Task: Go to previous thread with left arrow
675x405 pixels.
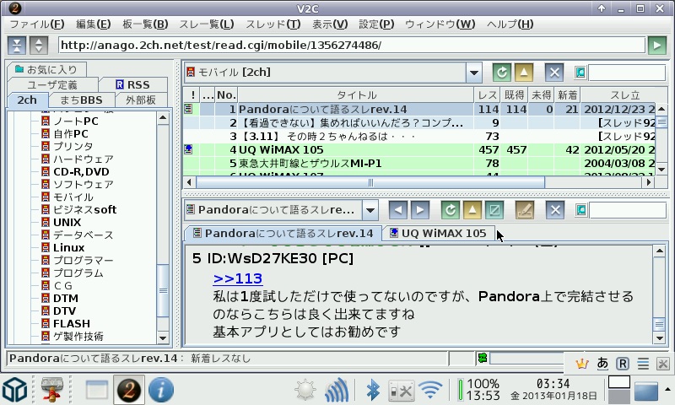Action: pyautogui.click(x=397, y=209)
